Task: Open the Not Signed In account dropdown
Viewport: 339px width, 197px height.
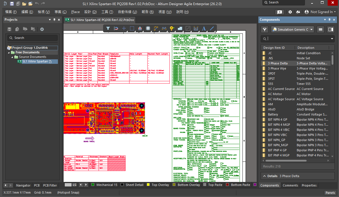Action: [x=320, y=12]
